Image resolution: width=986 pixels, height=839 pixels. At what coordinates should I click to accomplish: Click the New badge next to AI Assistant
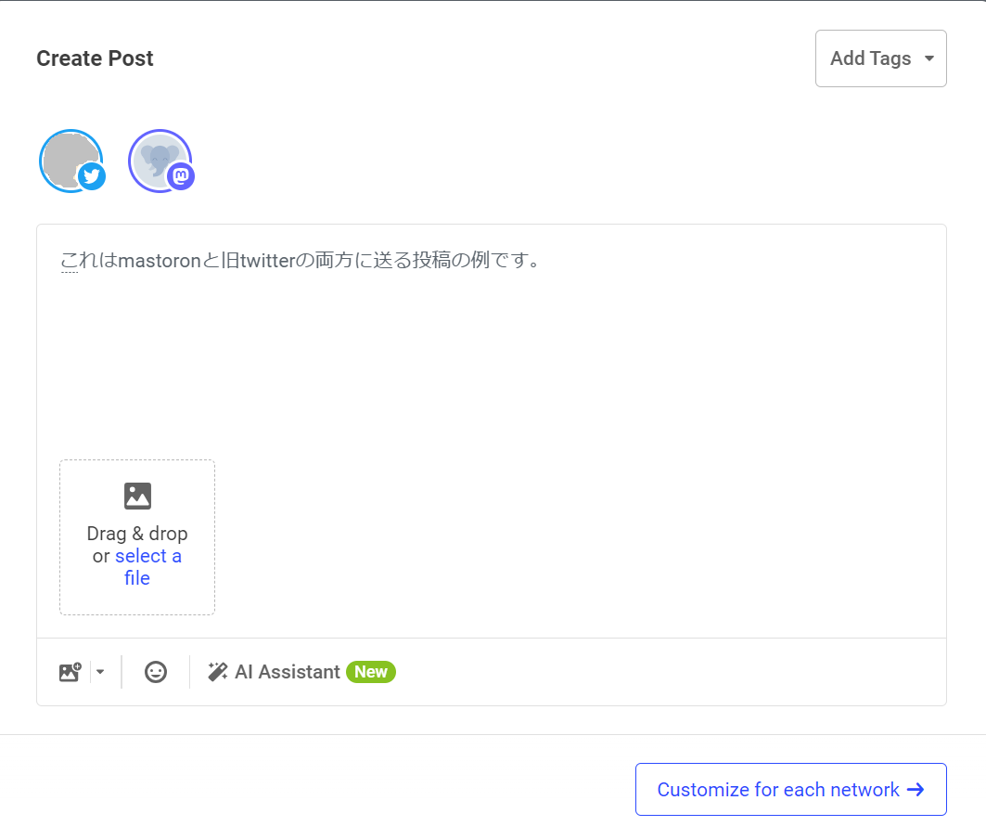370,671
